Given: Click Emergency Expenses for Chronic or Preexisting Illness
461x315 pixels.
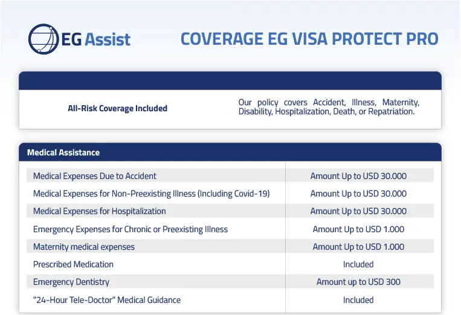Looking at the screenshot, I should coord(131,229).
